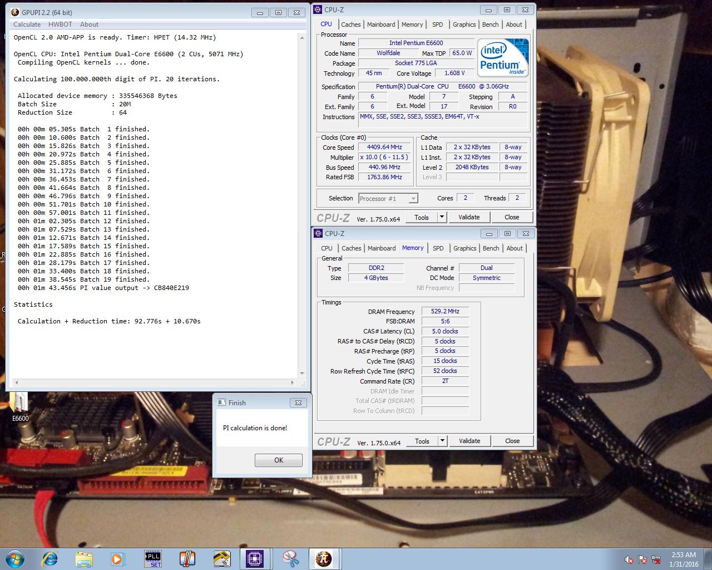The image size is (712, 570).
Task: Click Tools button in upper CPU-Z
Action: point(422,217)
